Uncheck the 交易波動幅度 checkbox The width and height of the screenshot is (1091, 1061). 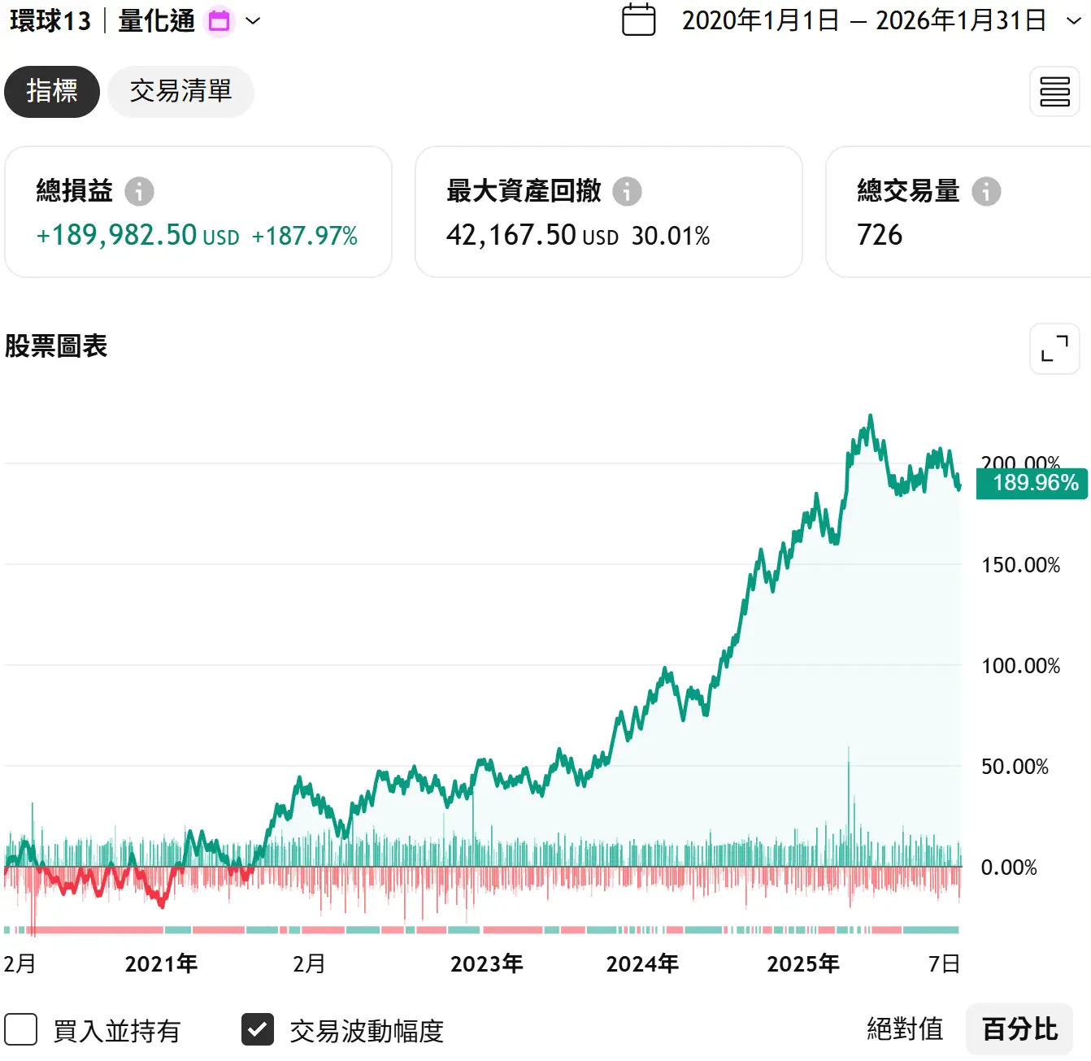click(x=258, y=1029)
